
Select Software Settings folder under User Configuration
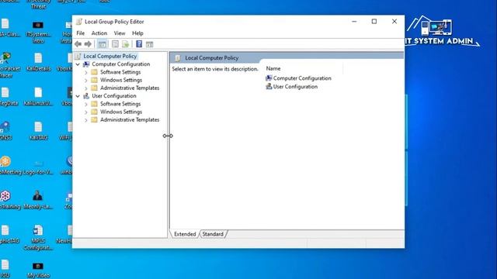coord(120,104)
